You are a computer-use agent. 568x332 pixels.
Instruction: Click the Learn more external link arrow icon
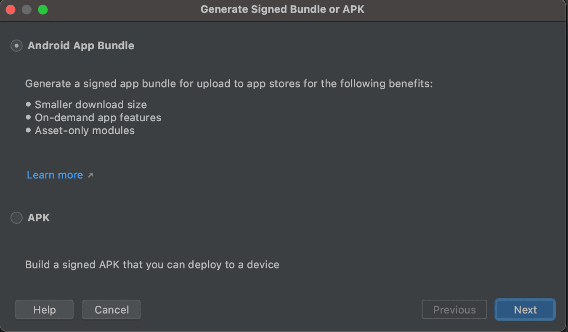pos(90,175)
